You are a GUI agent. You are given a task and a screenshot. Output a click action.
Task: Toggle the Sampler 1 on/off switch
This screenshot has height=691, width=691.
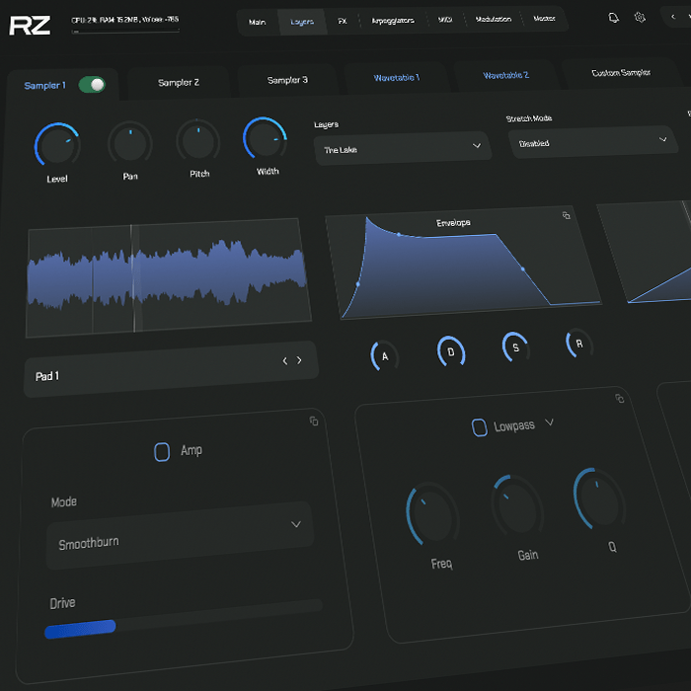(x=92, y=85)
